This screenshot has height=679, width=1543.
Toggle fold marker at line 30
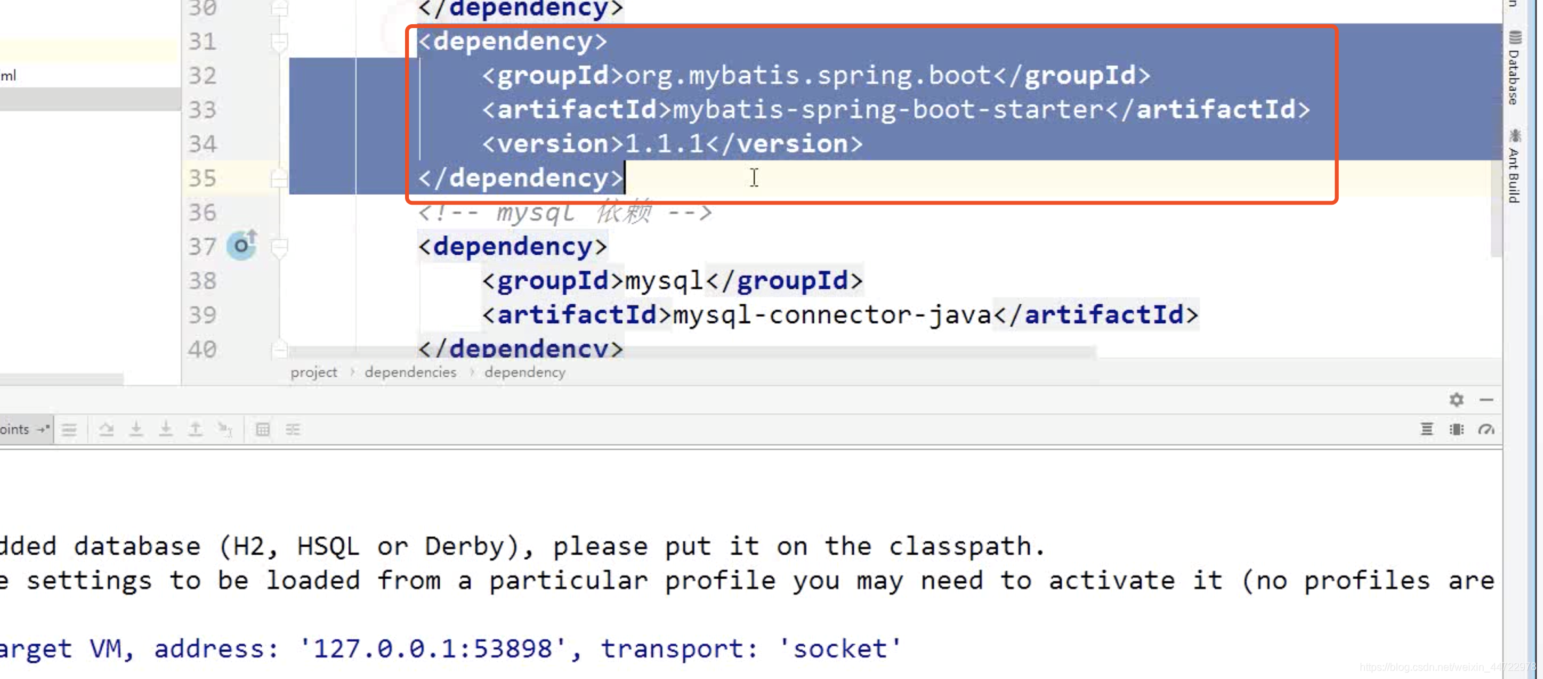pos(279,8)
